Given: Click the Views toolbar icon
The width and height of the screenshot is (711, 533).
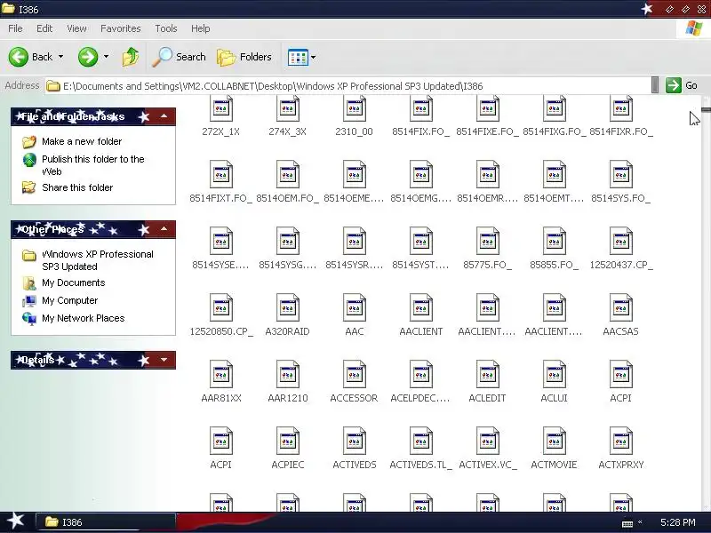Looking at the screenshot, I should tap(298, 58).
